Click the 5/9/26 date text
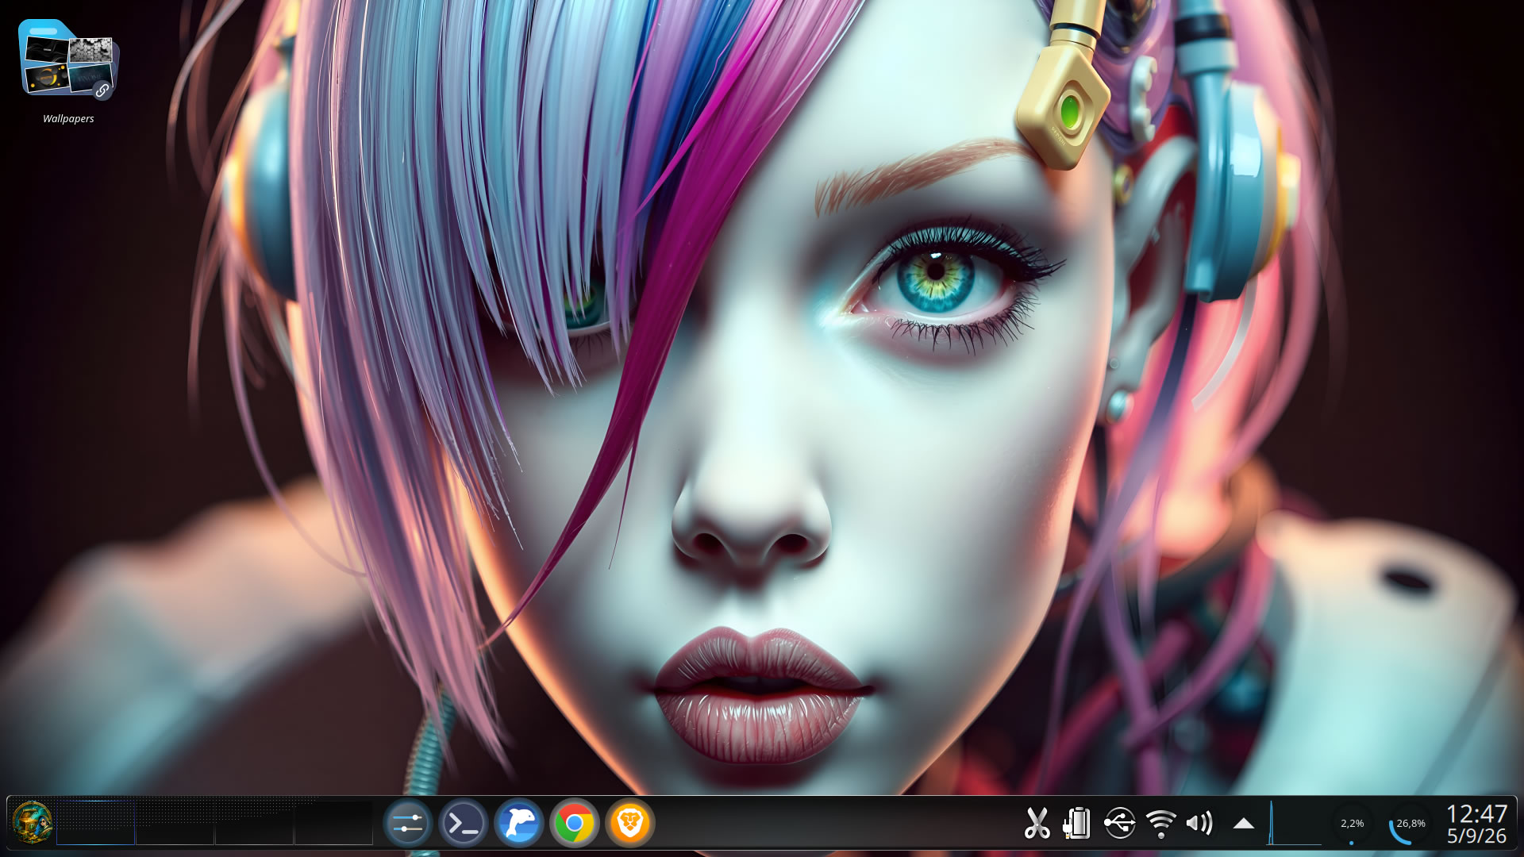The height and width of the screenshot is (857, 1524). [x=1476, y=836]
